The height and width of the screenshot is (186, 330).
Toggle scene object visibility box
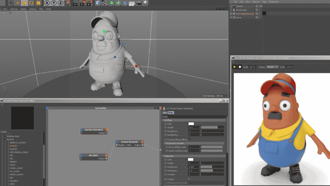[257, 18]
